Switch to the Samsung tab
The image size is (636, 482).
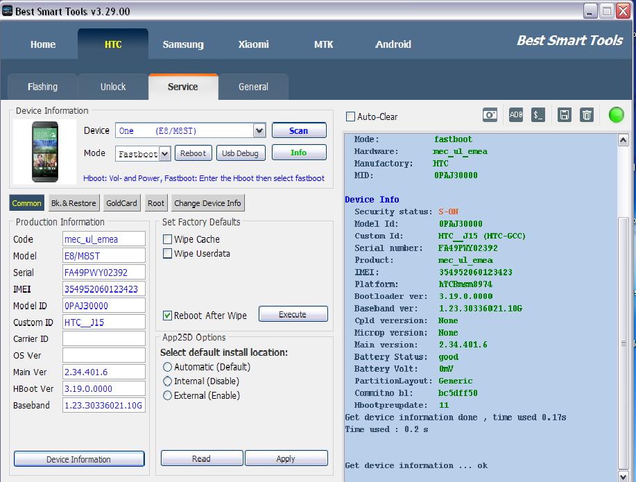(183, 44)
